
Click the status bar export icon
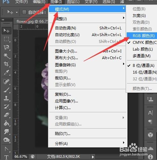point(33,156)
